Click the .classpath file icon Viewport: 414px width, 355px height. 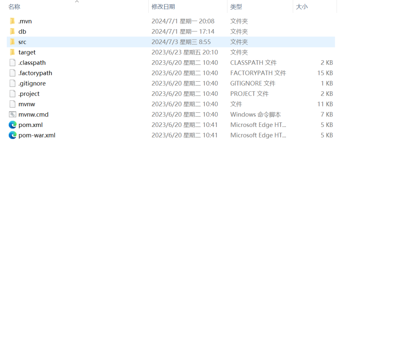click(x=13, y=63)
